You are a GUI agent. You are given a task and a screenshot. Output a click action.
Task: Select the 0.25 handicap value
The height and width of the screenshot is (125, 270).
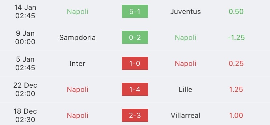[x=236, y=63]
